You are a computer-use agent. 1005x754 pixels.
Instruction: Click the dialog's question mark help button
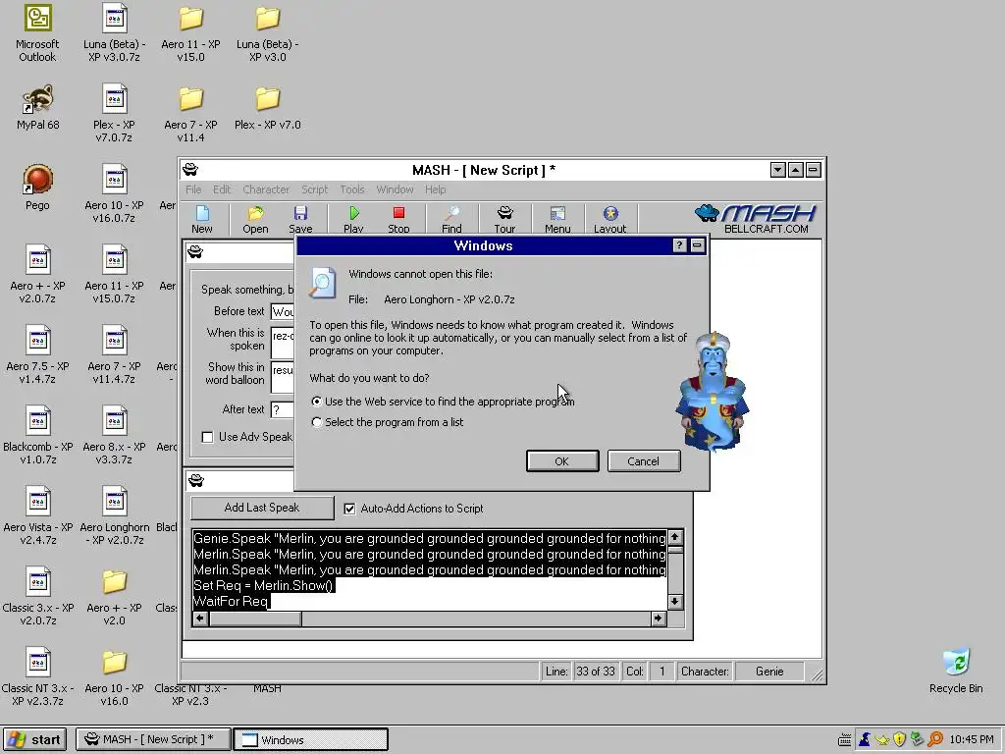(x=679, y=245)
